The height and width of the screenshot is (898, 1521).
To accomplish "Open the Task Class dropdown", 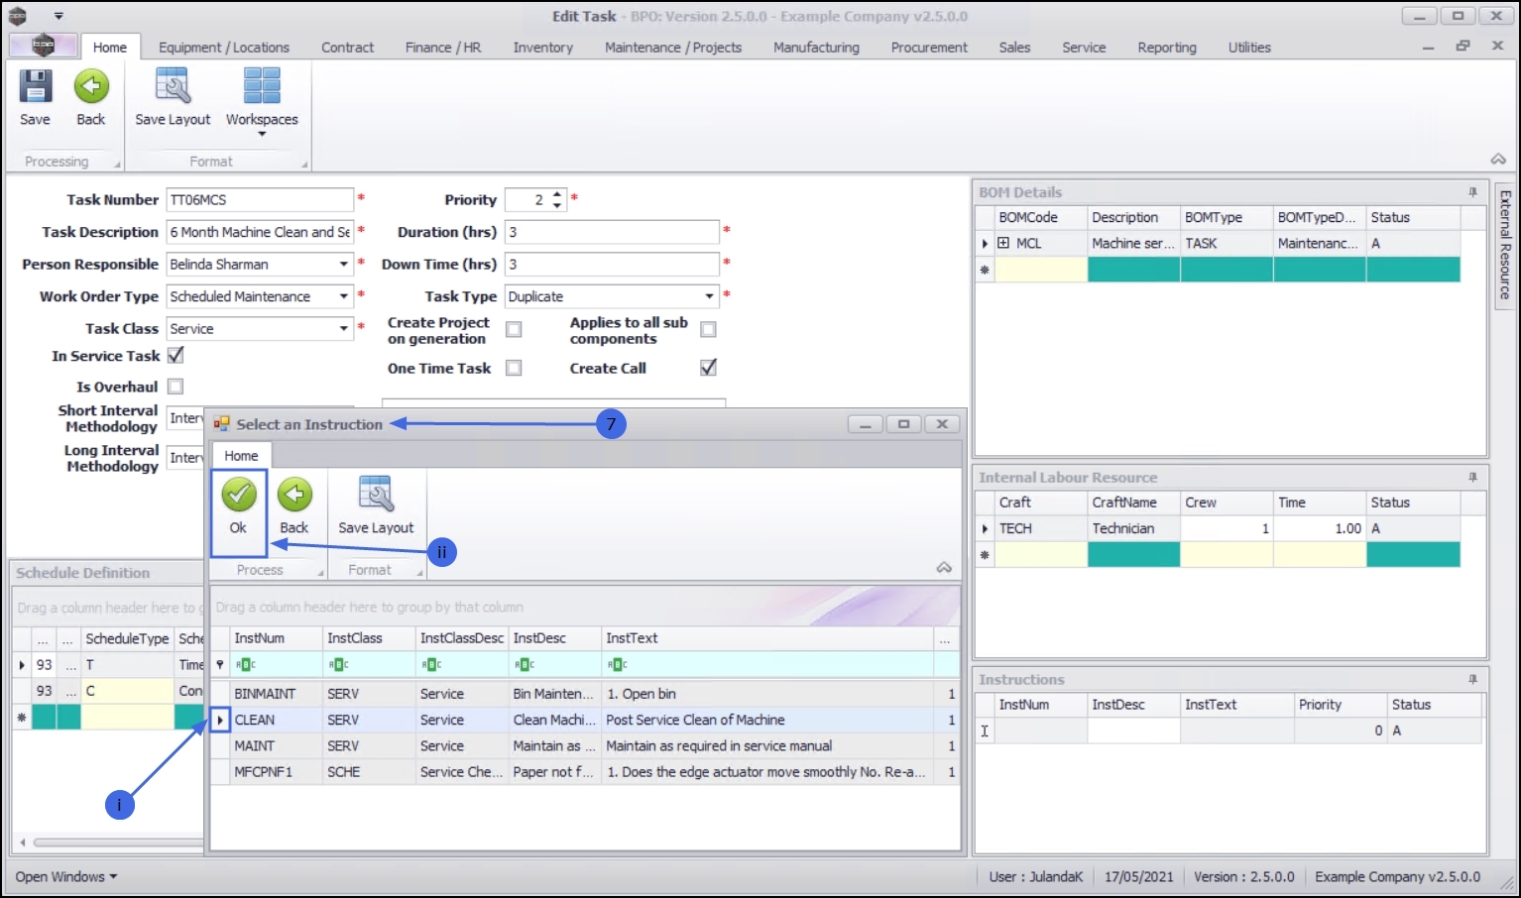I will [344, 328].
